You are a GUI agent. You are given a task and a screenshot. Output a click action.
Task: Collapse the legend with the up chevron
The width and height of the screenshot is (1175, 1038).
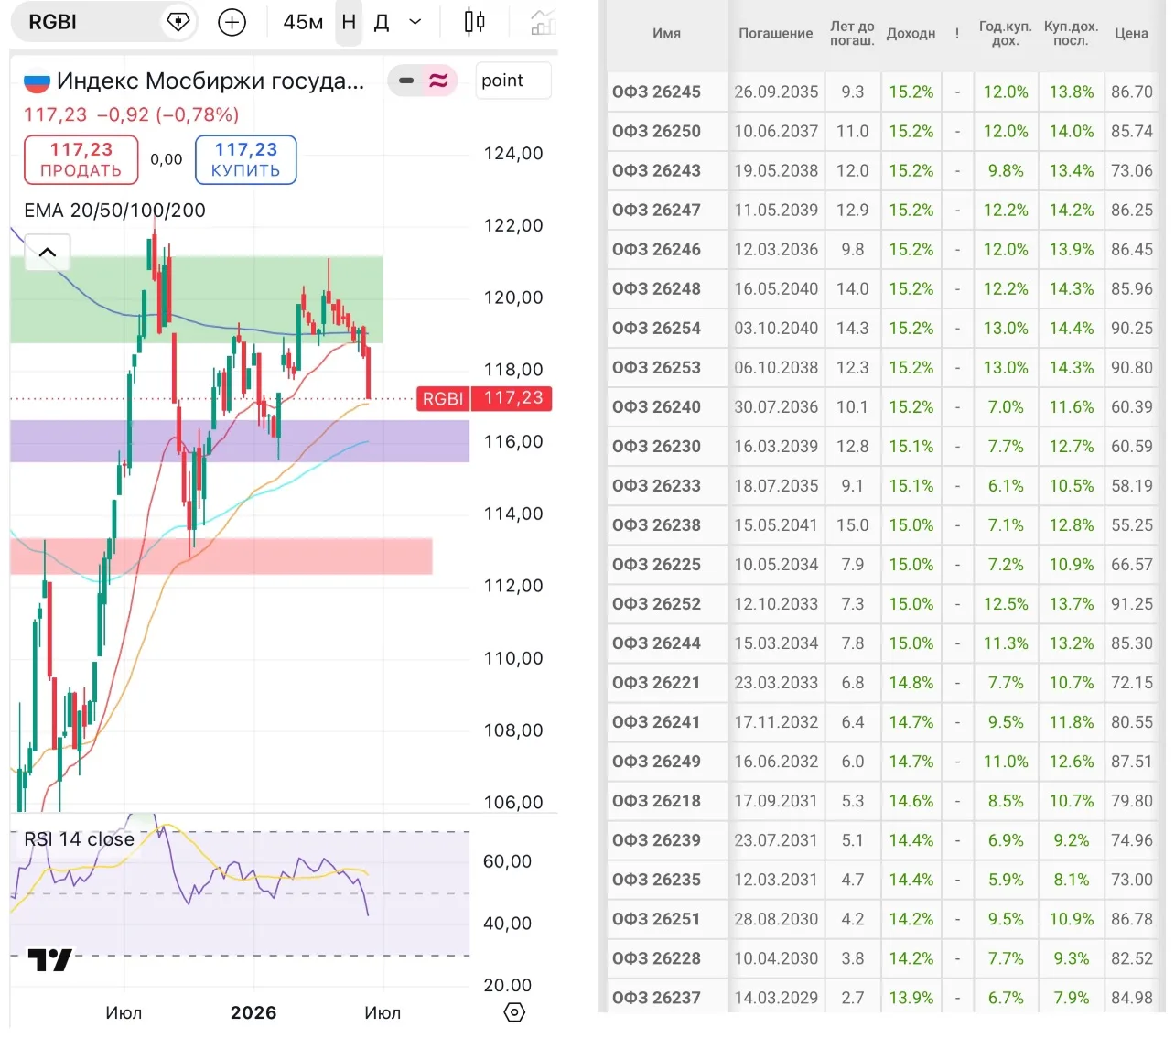pyautogui.click(x=48, y=252)
